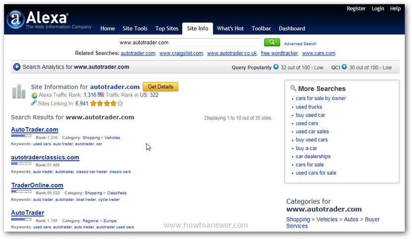Screen dimensions: 412x239
Task: Click keyword boat trader
Action: pyautogui.click(x=86, y=199)
